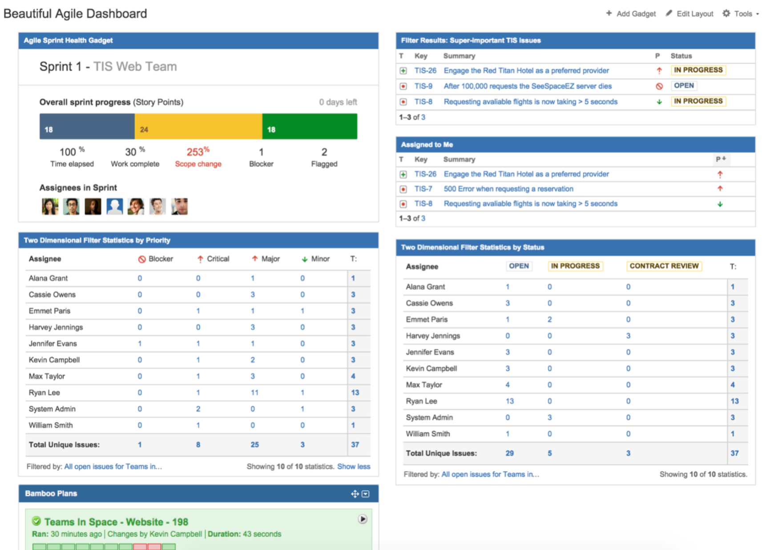Open the TIS-9 key link
Viewport: 770px width, 550px height.
423,86
